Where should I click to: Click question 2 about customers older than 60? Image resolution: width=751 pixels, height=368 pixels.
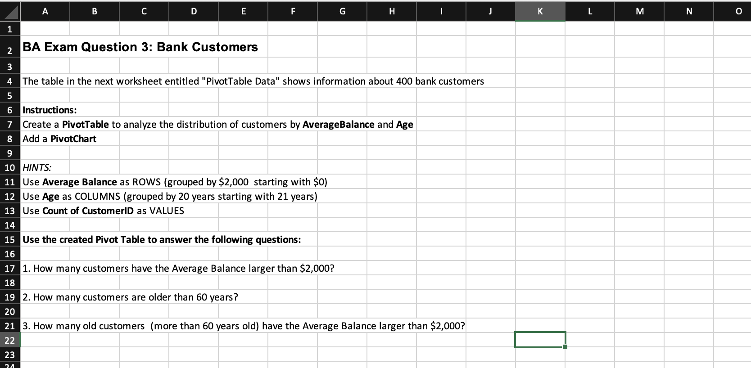(x=130, y=297)
